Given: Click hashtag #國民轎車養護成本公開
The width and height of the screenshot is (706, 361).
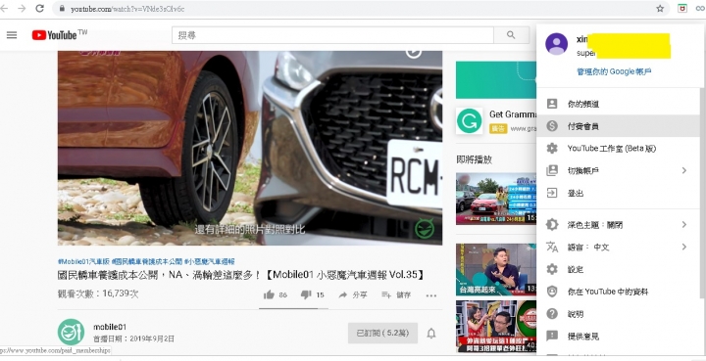Looking at the screenshot, I should coord(147,261).
